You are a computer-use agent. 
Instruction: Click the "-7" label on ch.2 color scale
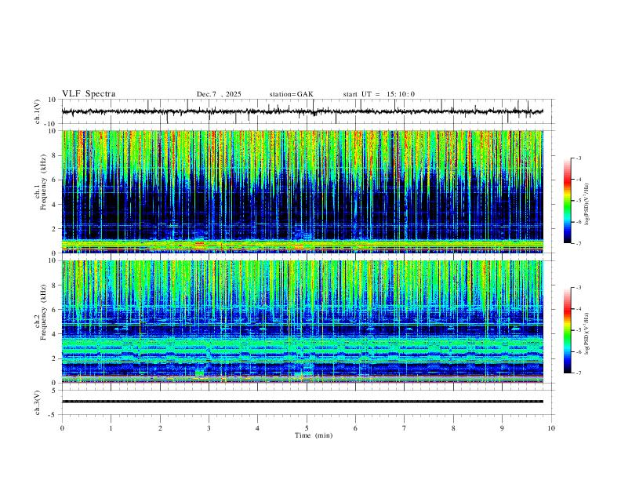tap(579, 373)
